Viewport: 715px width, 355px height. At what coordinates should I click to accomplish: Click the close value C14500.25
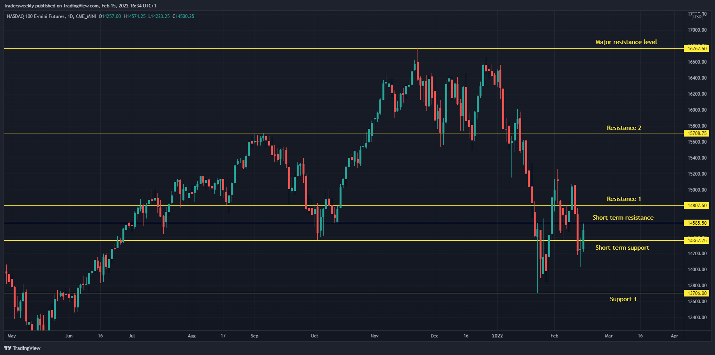(x=183, y=16)
